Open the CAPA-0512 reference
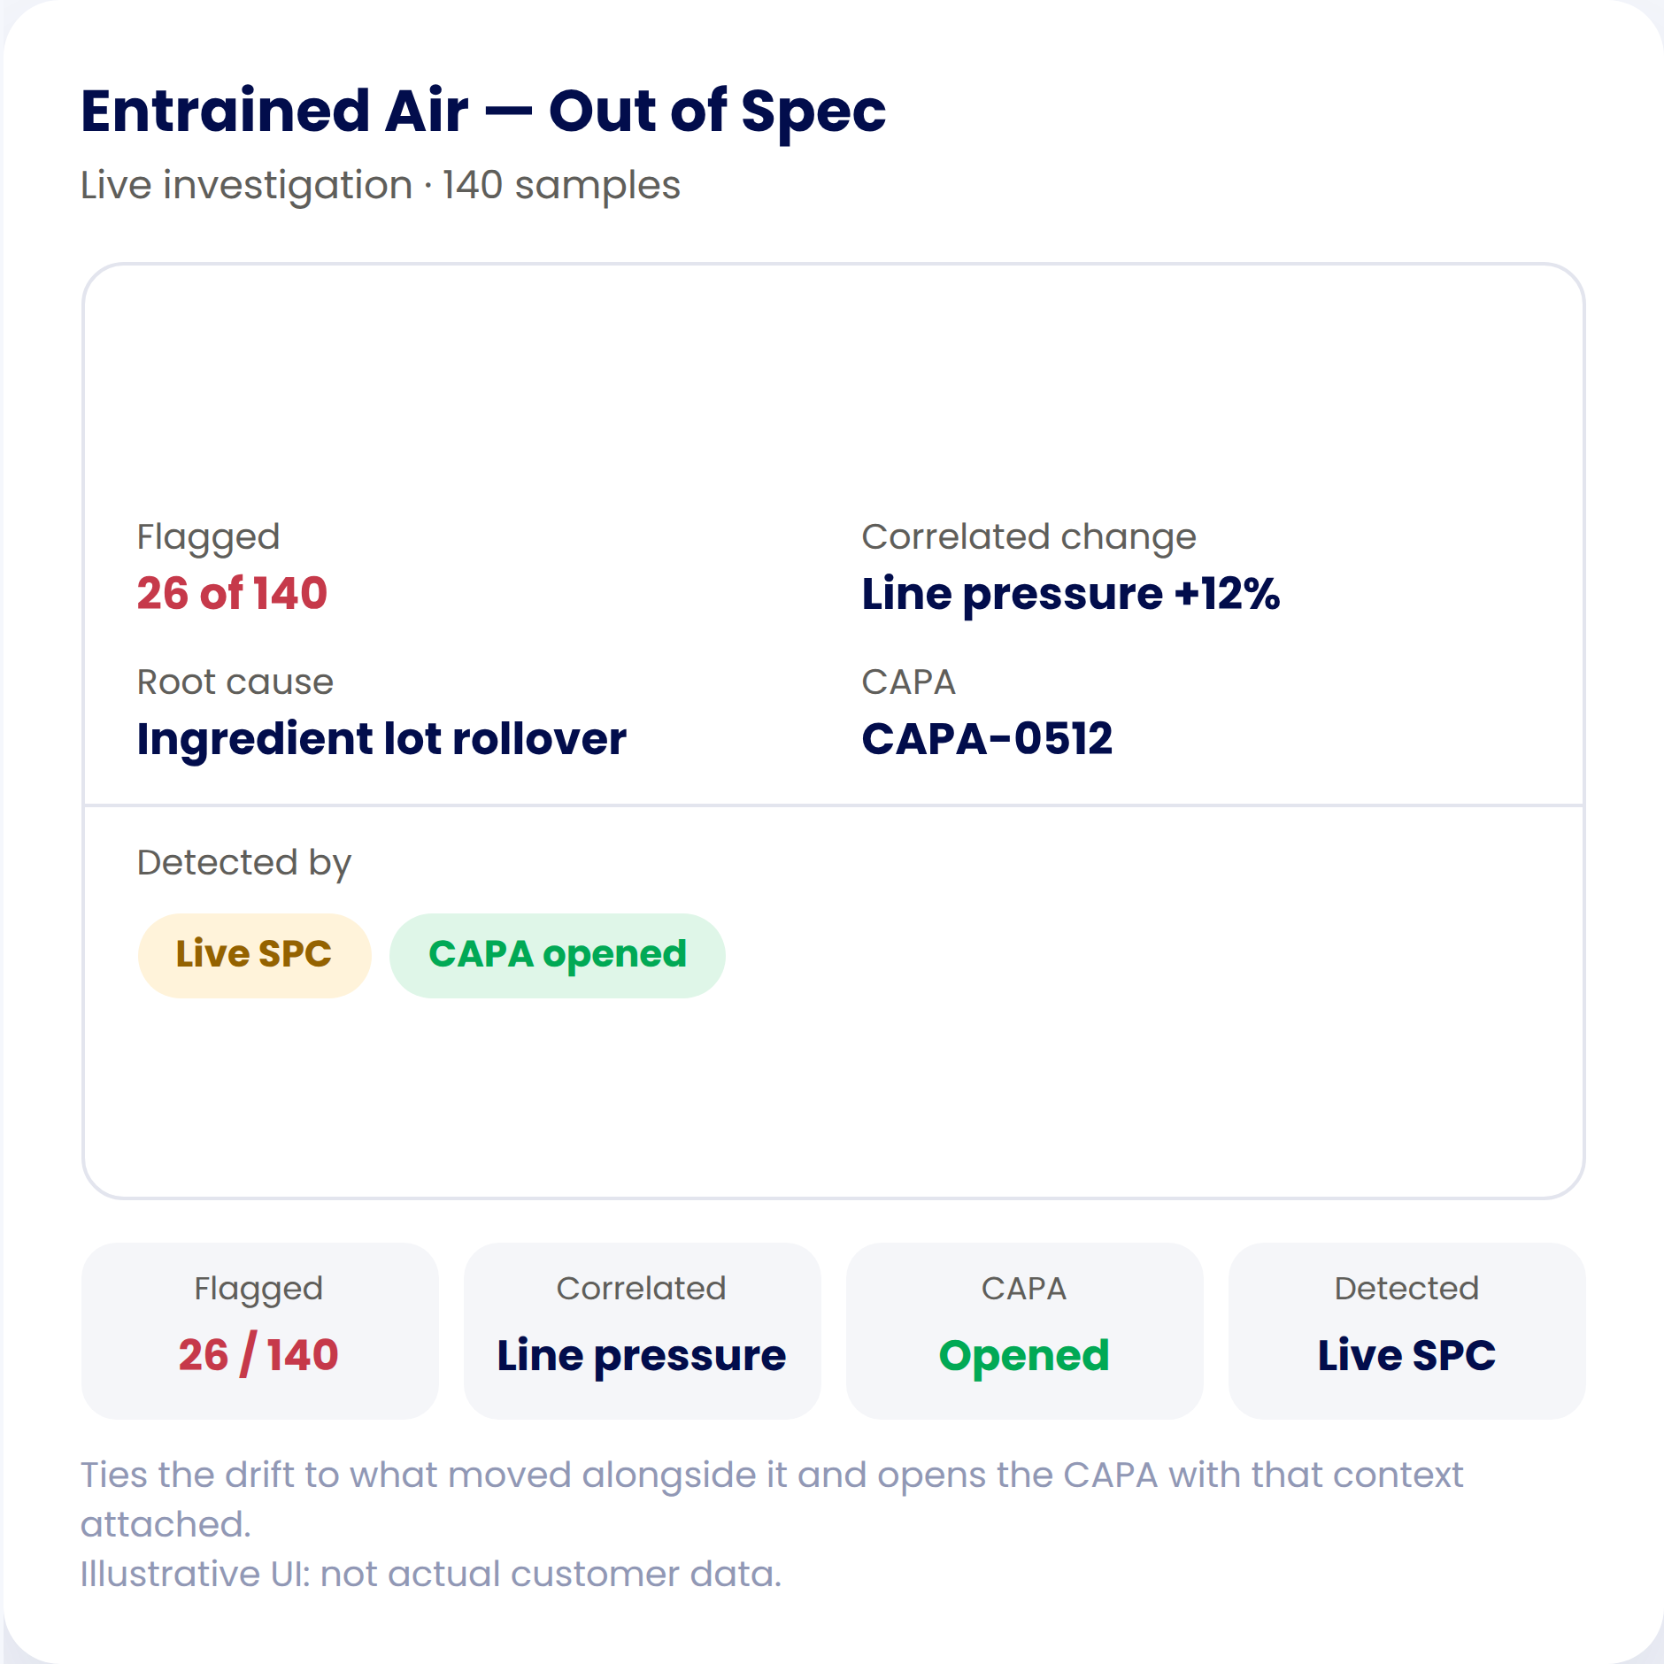1664x1664 pixels. point(987,738)
